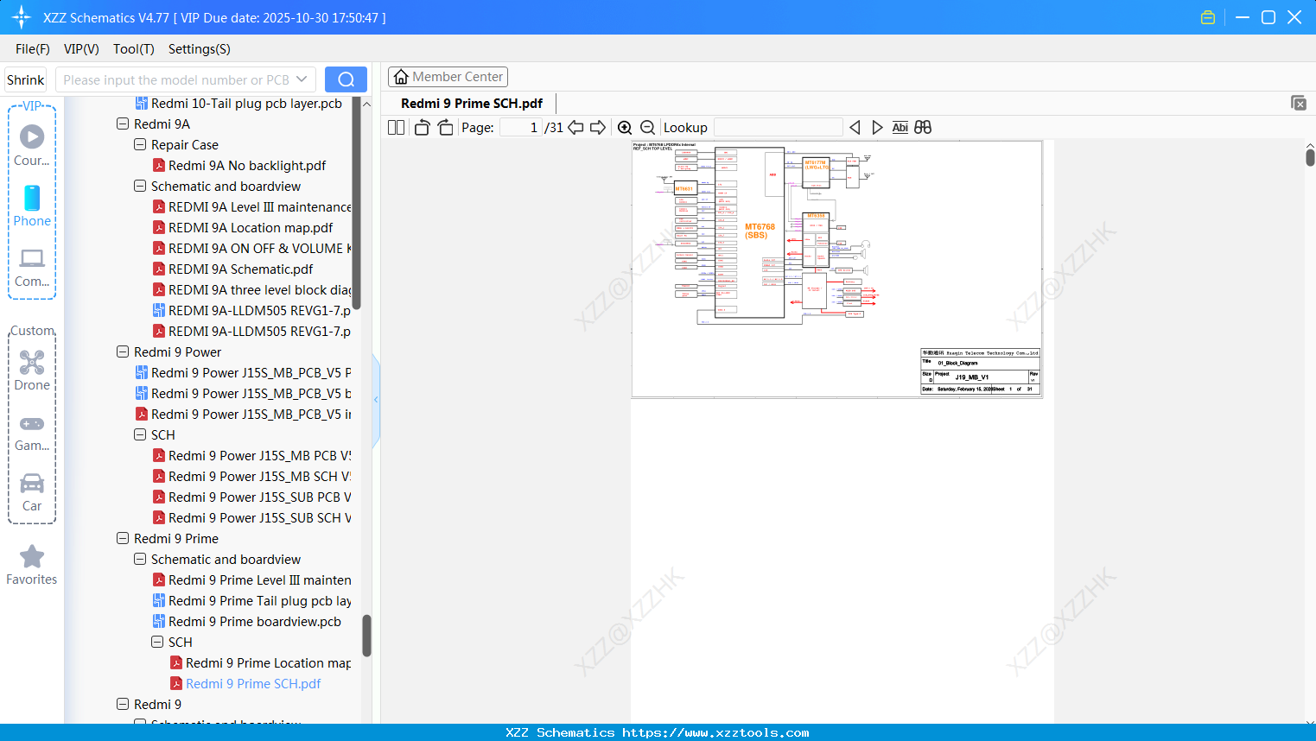The image size is (1316, 741).
Task: Rotate the page counterclockwise
Action: coord(422,128)
